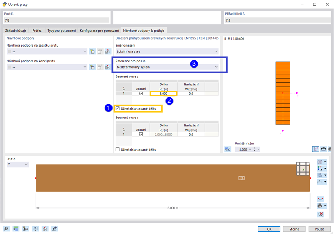
Task: Click the printer icon in member preview toolbar
Action: point(320,206)
